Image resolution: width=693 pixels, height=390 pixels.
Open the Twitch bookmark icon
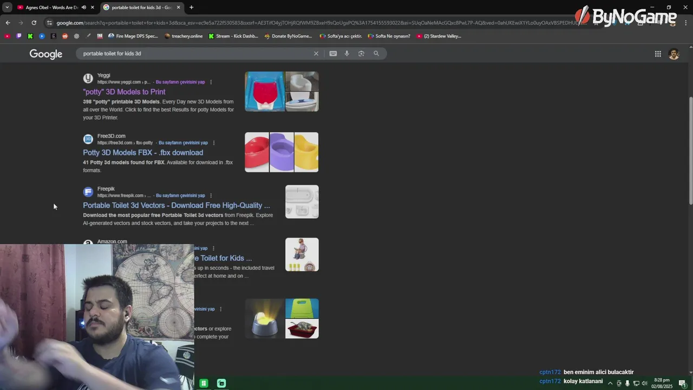pyautogui.click(x=19, y=36)
